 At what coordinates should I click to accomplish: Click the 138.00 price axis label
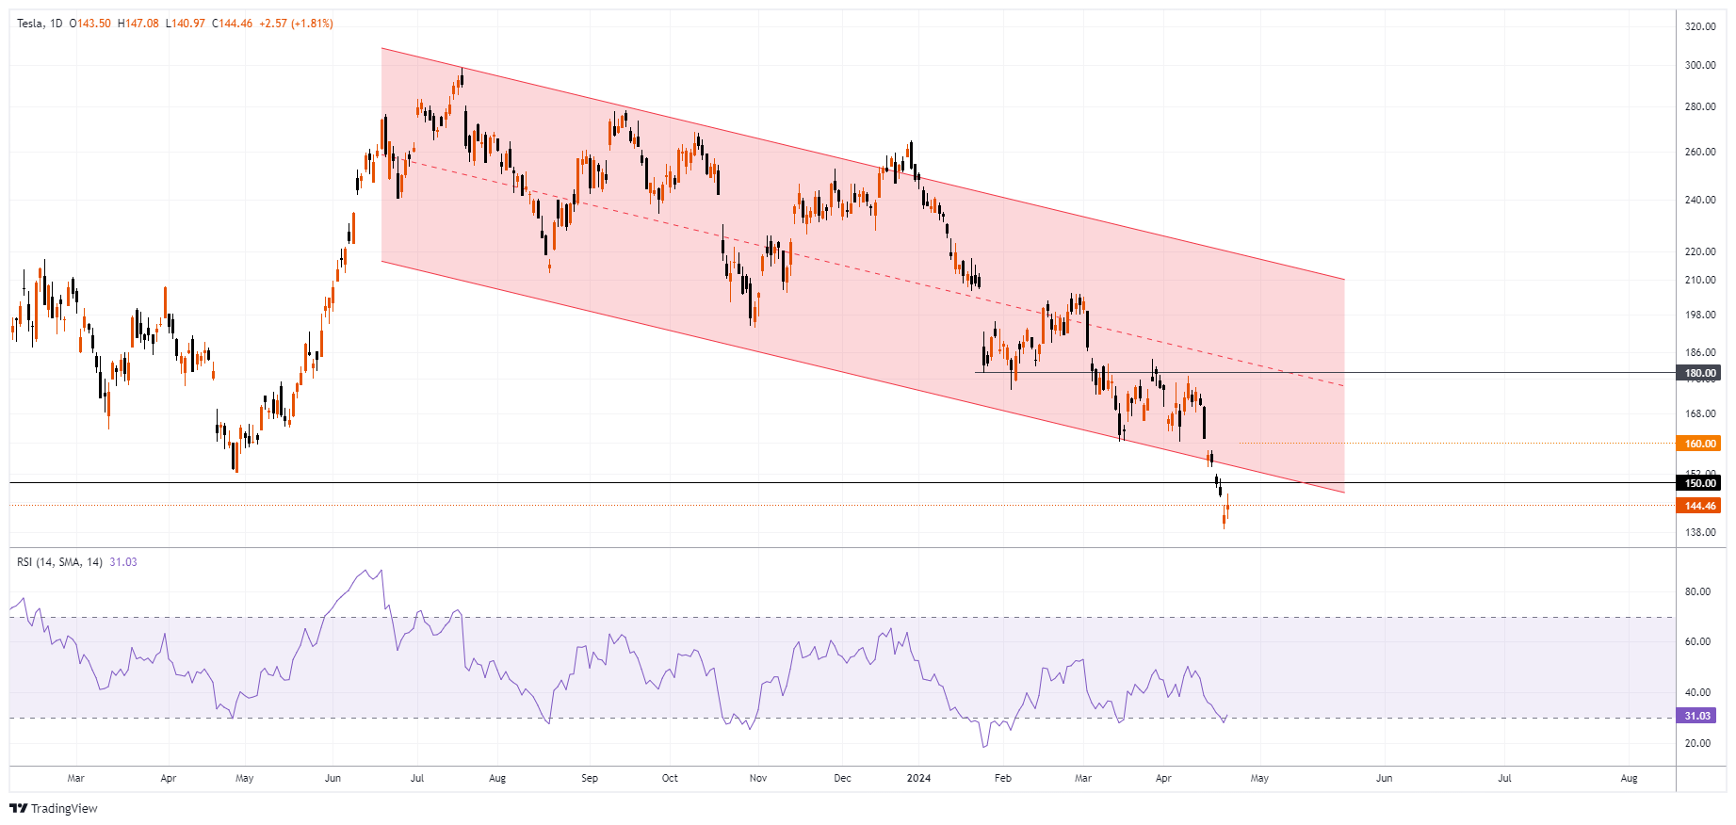pos(1700,532)
